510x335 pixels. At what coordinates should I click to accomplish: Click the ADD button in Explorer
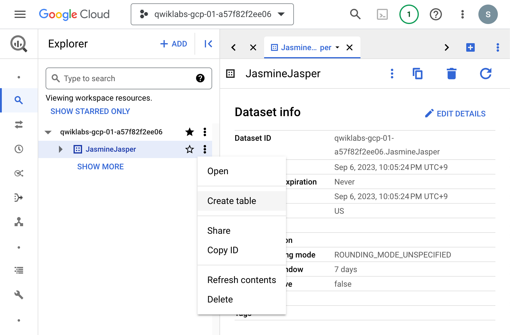pos(174,44)
